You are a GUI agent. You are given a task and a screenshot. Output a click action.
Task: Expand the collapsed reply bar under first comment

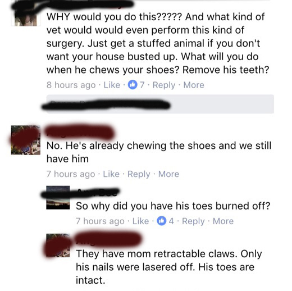[160, 104]
